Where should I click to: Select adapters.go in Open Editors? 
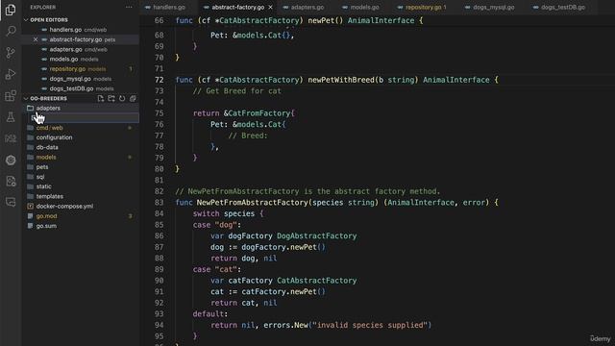tap(80, 49)
